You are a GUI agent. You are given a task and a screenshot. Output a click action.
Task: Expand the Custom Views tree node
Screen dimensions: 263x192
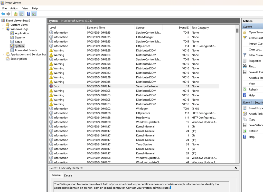3,25
